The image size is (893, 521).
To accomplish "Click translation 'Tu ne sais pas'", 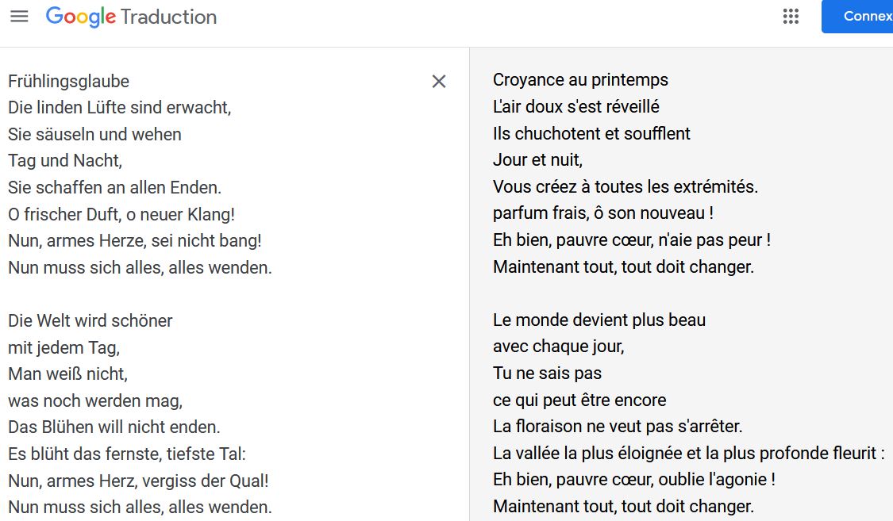I will 547,374.
